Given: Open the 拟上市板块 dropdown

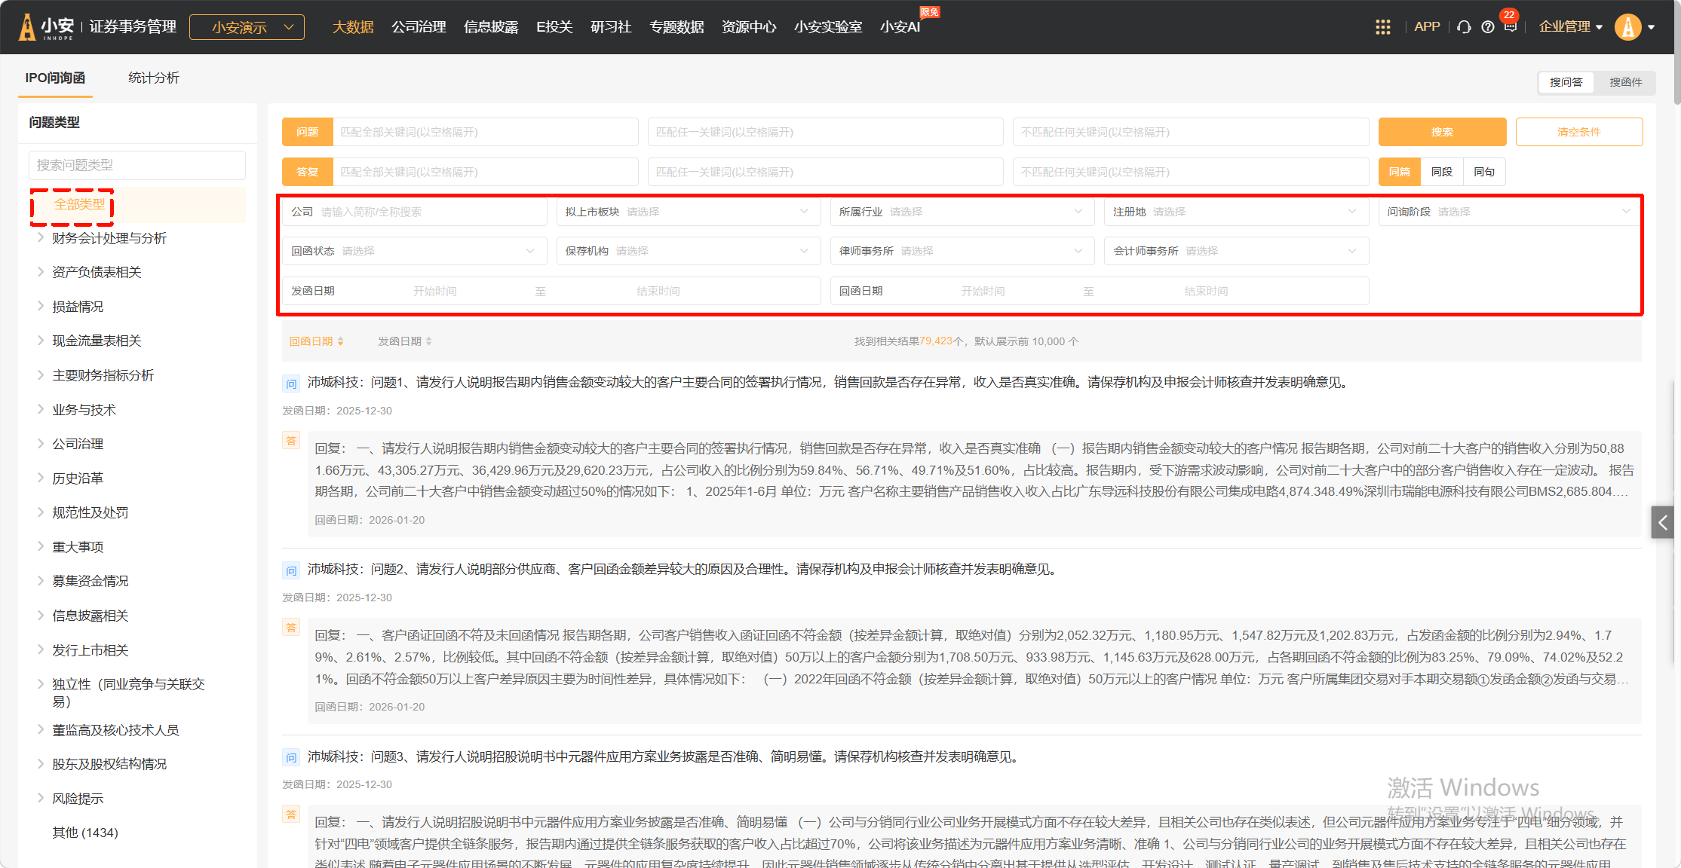Looking at the screenshot, I should coord(688,212).
